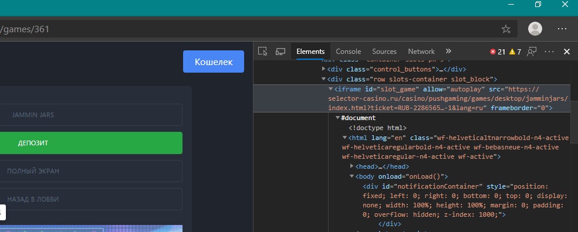Switch to the Sources tab

[x=384, y=52]
